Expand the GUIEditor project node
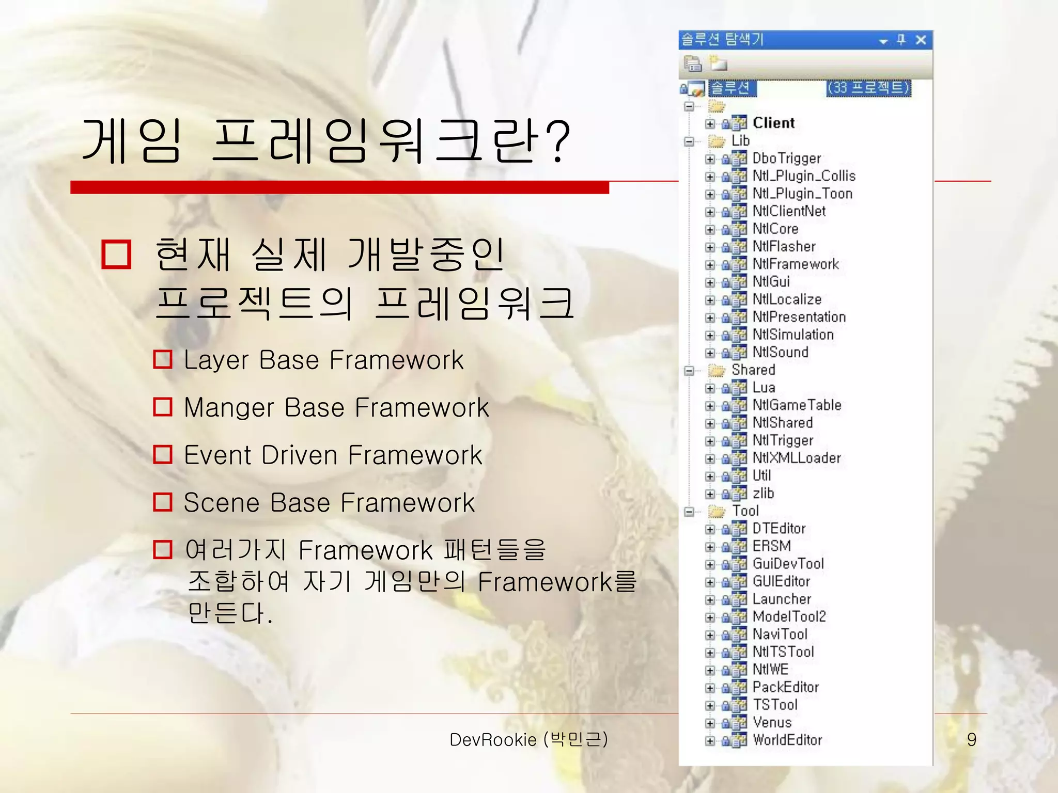1058x793 pixels. click(710, 582)
